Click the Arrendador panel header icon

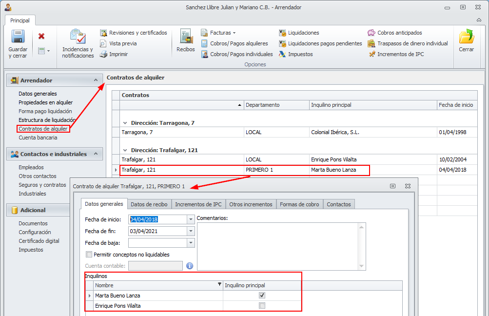14,80
